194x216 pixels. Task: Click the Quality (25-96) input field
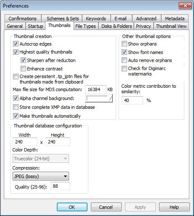click(x=60, y=186)
